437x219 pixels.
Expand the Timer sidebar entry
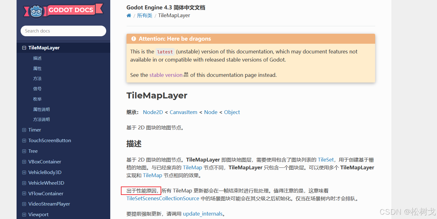[x=24, y=130]
